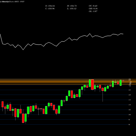Viewport: 136px width, 136px height.
Task: Click the lowest red candle bottoming near 92
Action: (23, 118)
